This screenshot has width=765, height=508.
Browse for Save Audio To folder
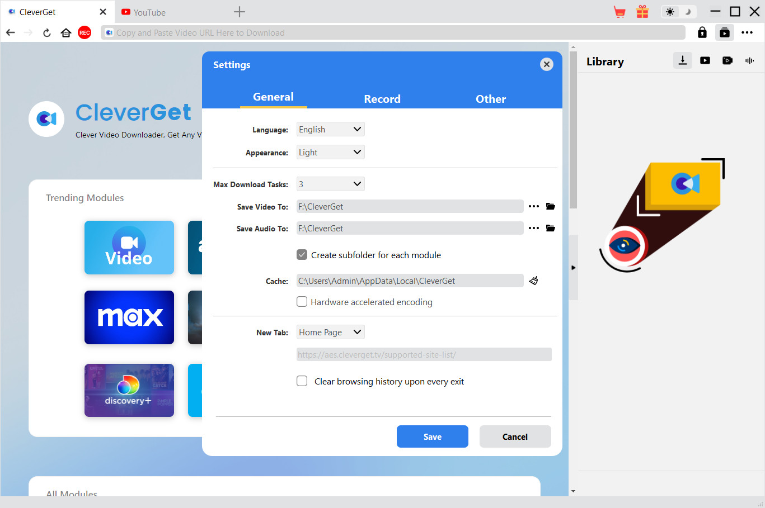534,228
